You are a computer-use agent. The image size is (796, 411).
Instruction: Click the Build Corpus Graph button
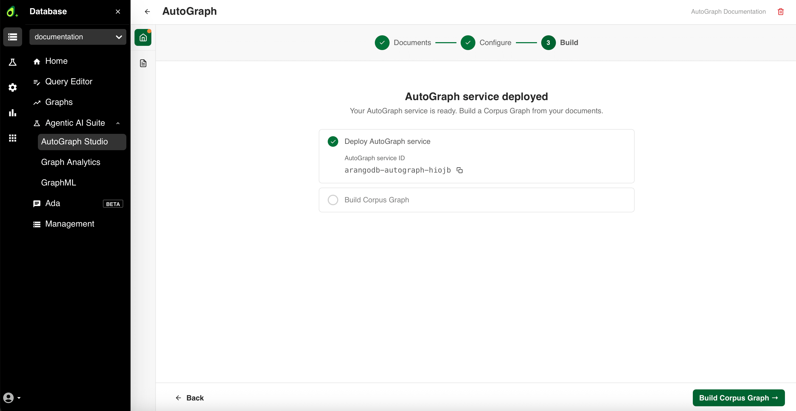tap(739, 398)
